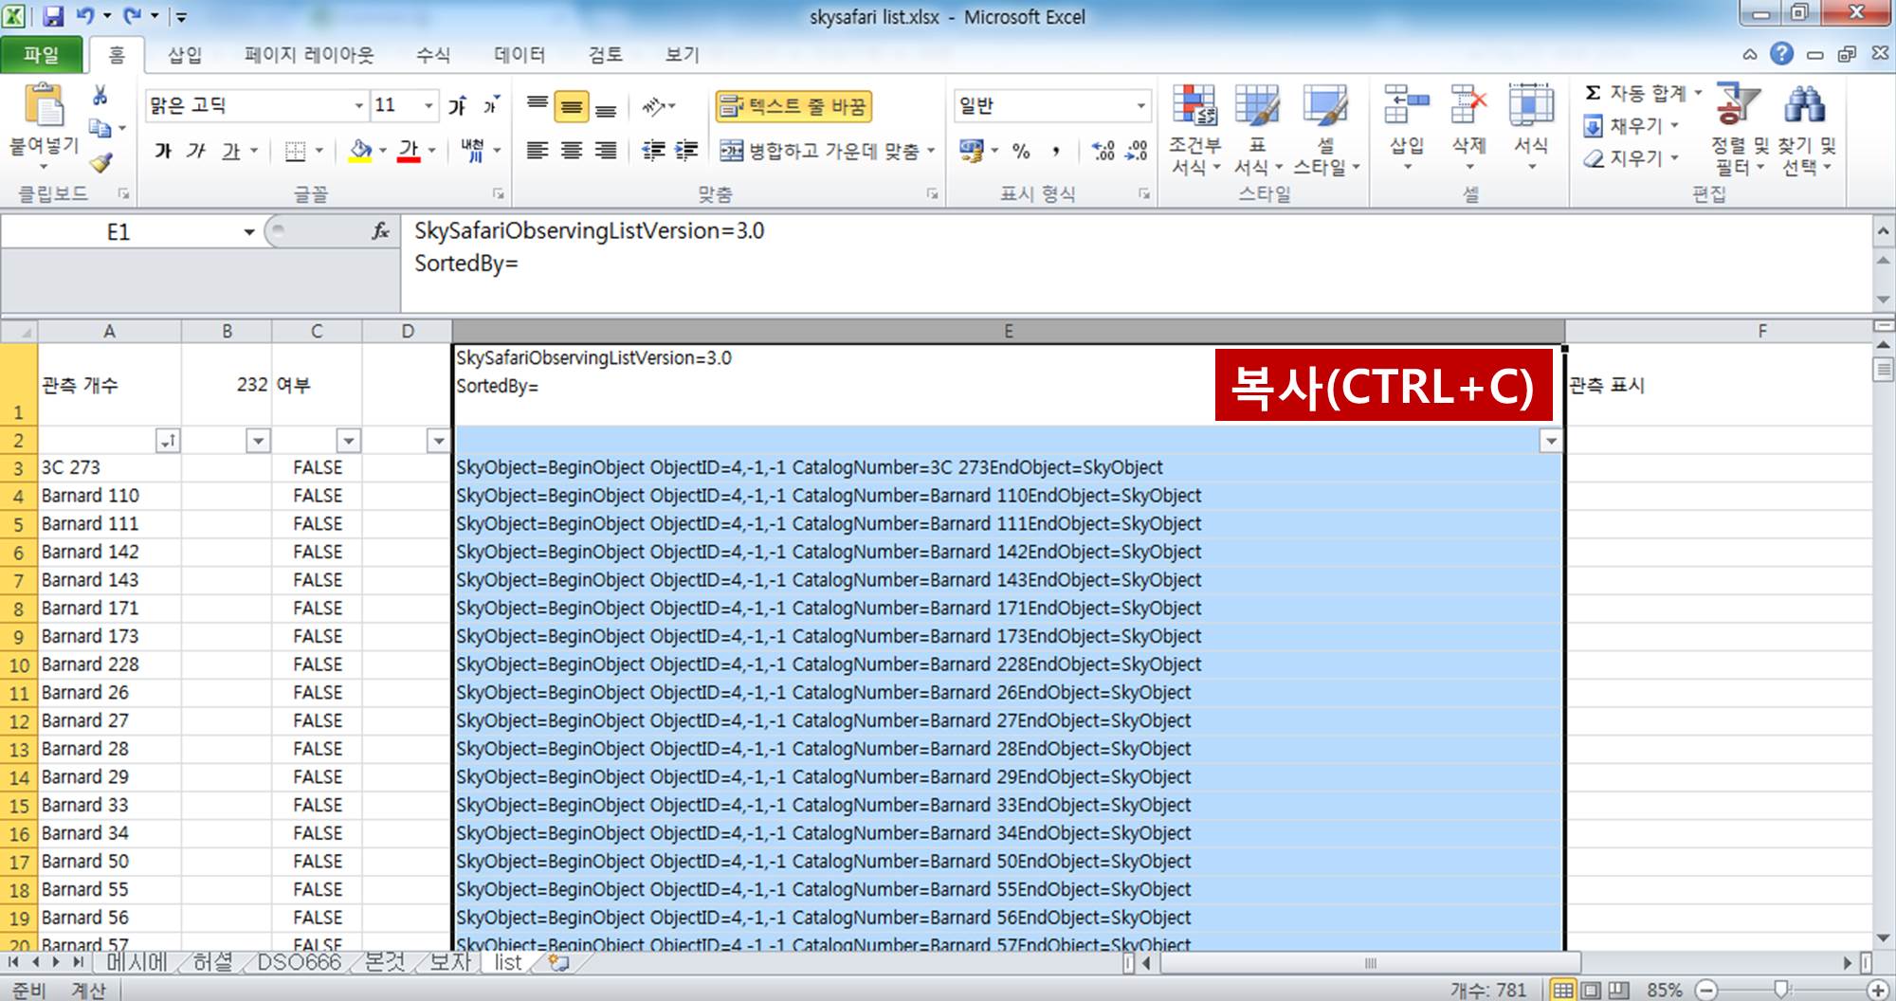Open Excel help question mark icon
The image size is (1896, 1001).
click(x=1782, y=54)
